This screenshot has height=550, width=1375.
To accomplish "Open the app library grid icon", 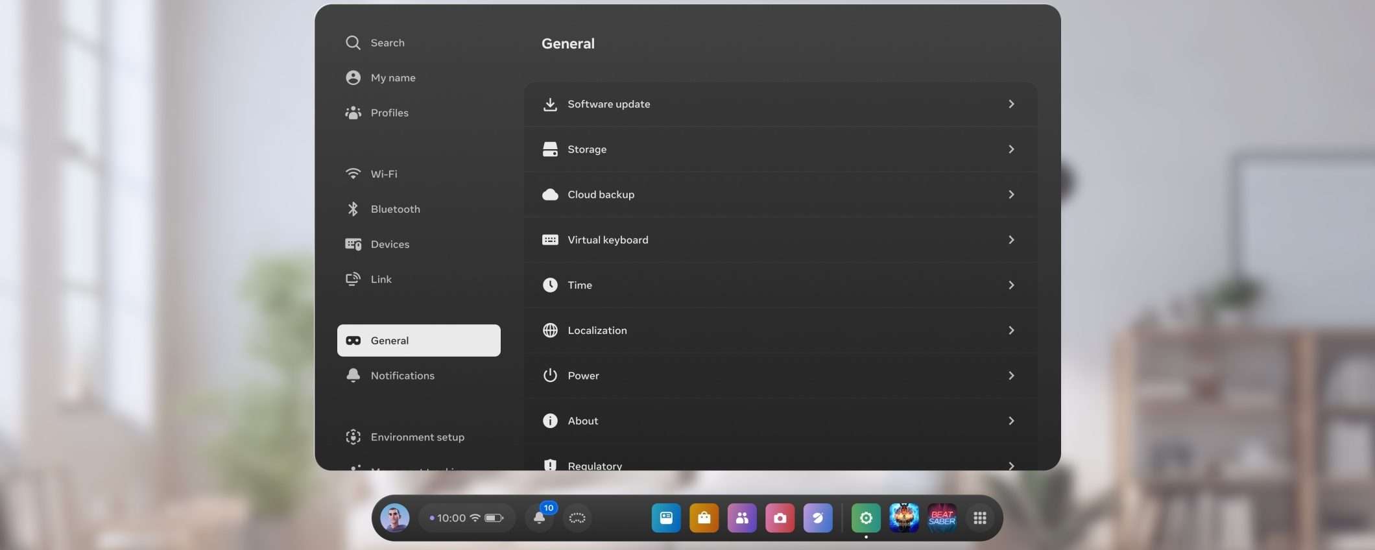I will click(979, 518).
